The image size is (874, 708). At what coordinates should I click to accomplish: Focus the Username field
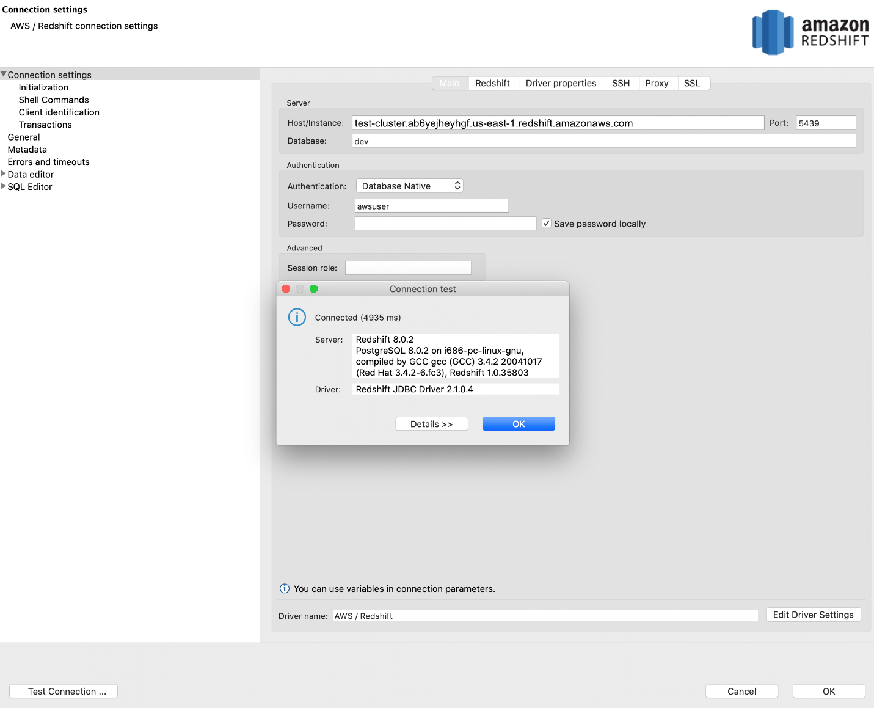(x=432, y=206)
